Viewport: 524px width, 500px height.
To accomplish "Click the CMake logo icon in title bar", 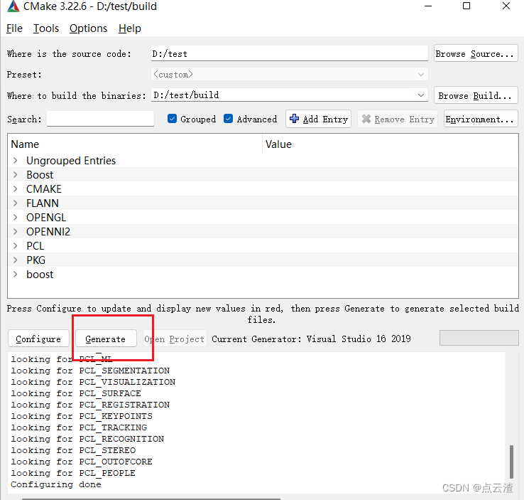I will tap(13, 6).
